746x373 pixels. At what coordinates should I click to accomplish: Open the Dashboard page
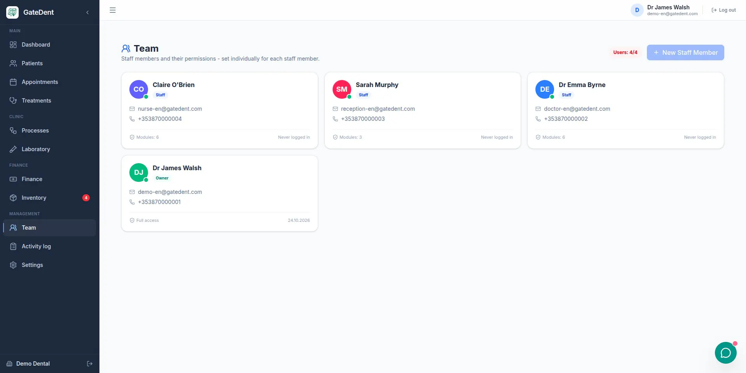click(50, 45)
